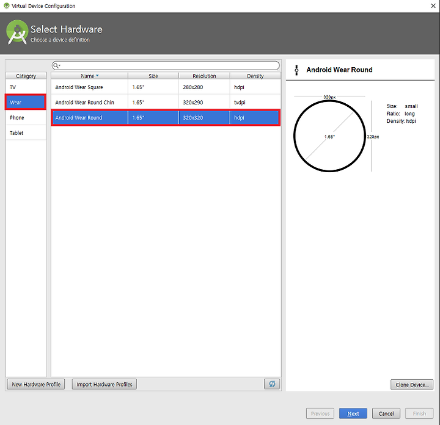Select the Android Wear Round Chin row
440x425 pixels.
(166, 103)
